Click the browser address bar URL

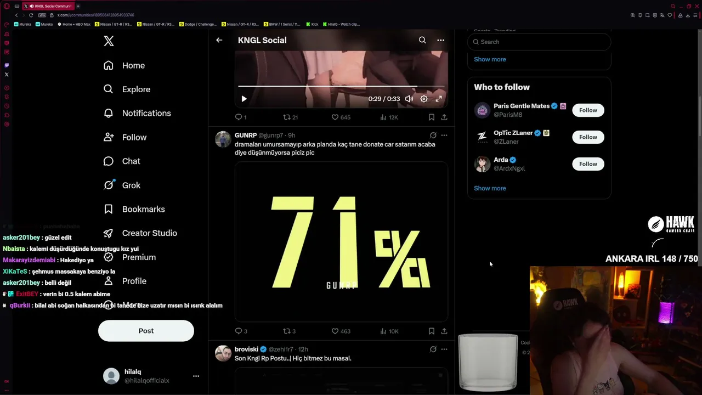click(x=96, y=15)
